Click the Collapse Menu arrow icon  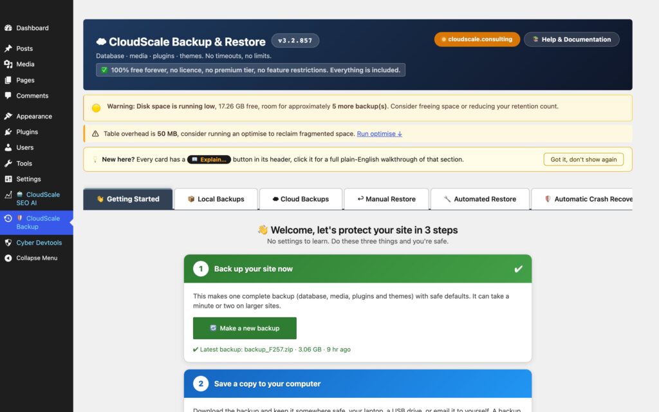click(x=8, y=258)
